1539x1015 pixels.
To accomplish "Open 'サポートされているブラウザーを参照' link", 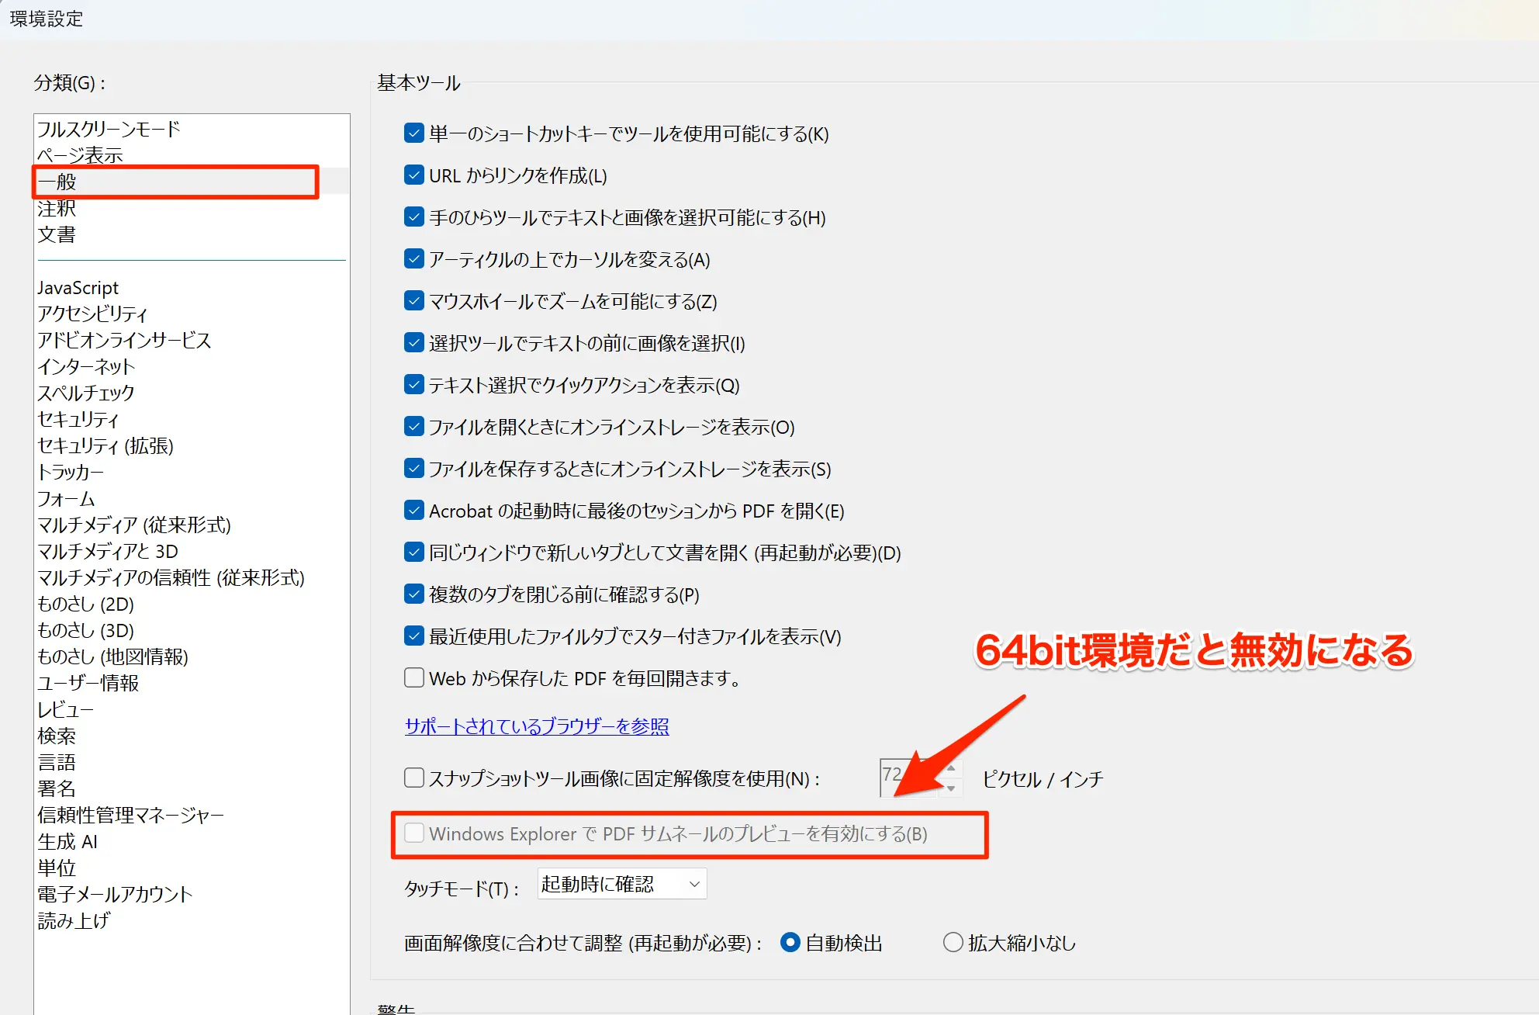I will coord(536,726).
